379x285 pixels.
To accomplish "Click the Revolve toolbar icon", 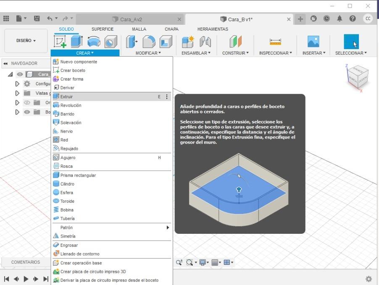I will pos(94,41).
